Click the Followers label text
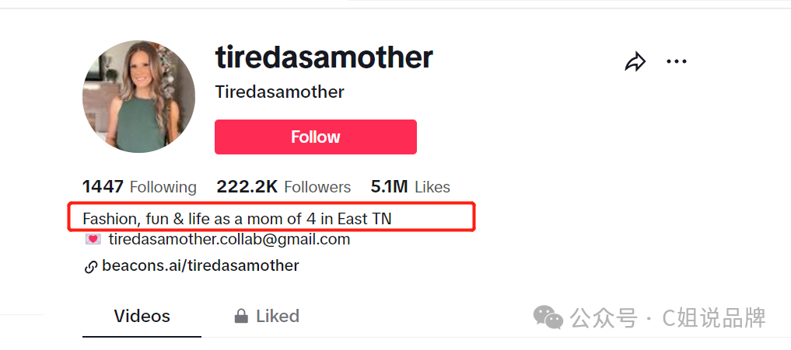 pyautogui.click(x=317, y=187)
